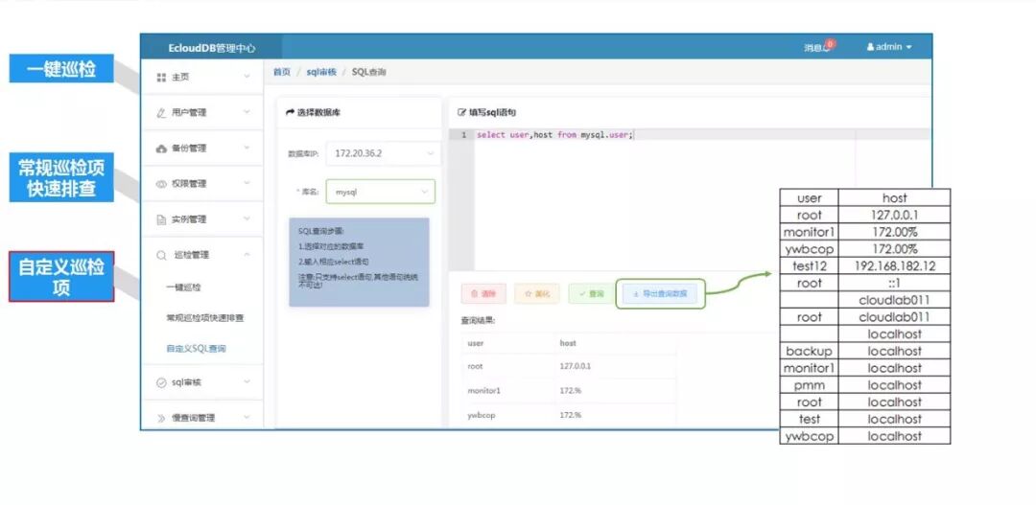Click the 用户管理 pencil icon

[x=160, y=113]
